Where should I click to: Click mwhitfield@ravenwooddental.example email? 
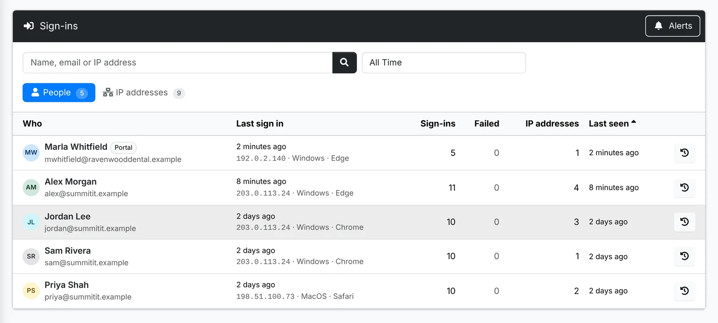pyautogui.click(x=113, y=159)
